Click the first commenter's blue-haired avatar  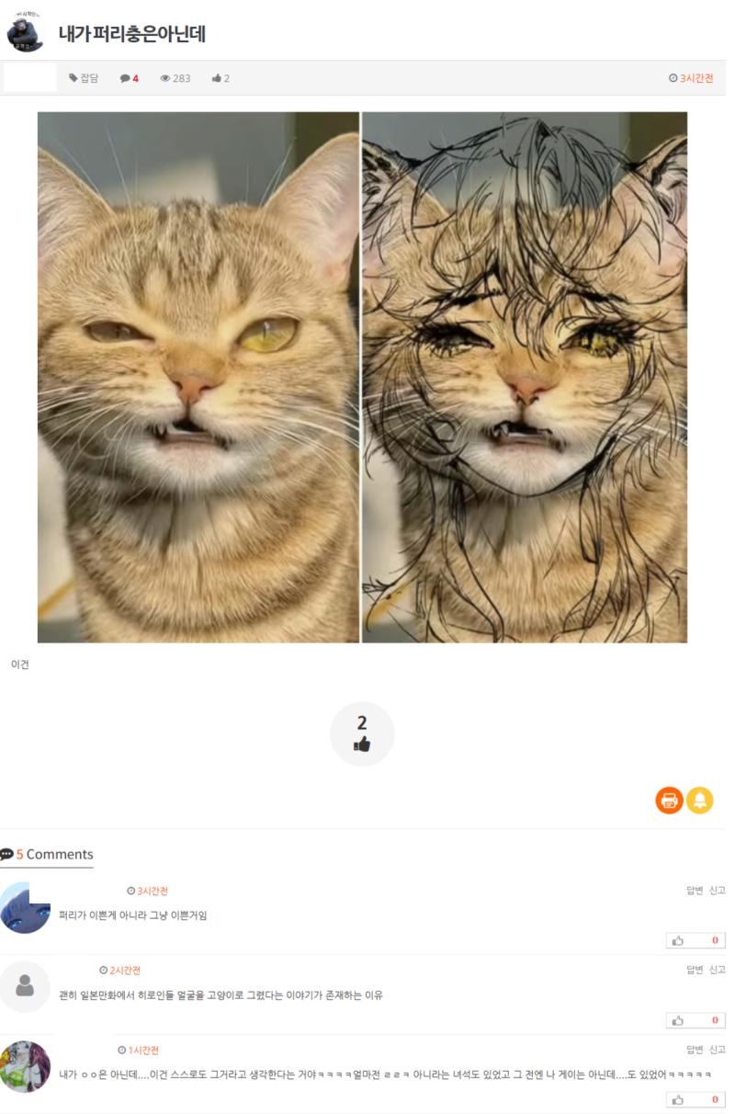tap(25, 908)
